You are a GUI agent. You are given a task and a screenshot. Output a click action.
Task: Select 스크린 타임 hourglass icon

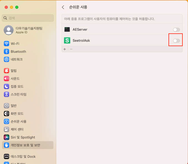pos(7,94)
